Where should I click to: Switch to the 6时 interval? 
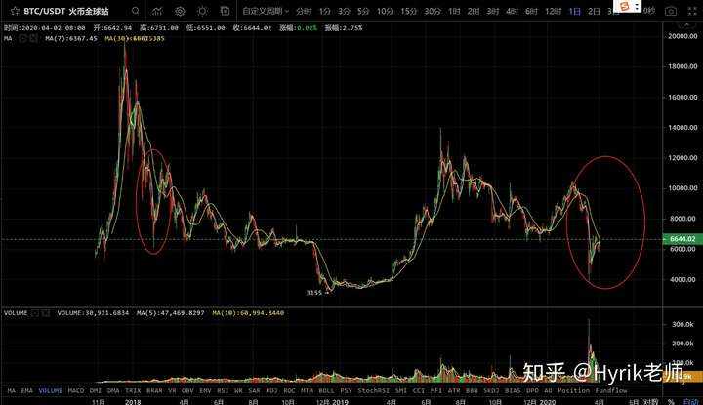[531, 11]
